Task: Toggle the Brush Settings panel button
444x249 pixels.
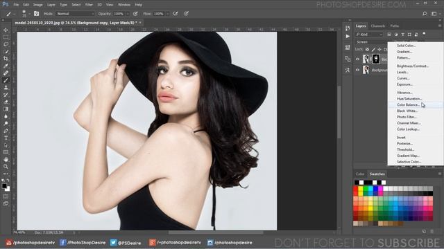Action: [37, 14]
